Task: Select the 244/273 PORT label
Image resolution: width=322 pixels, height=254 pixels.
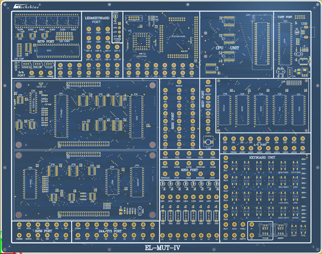Action: pos(111,231)
